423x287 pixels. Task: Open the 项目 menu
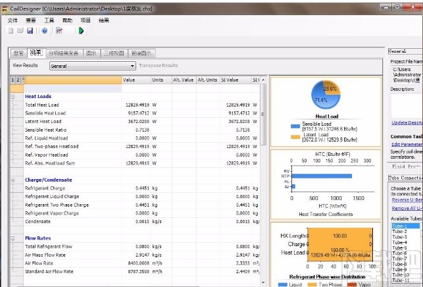(86, 20)
